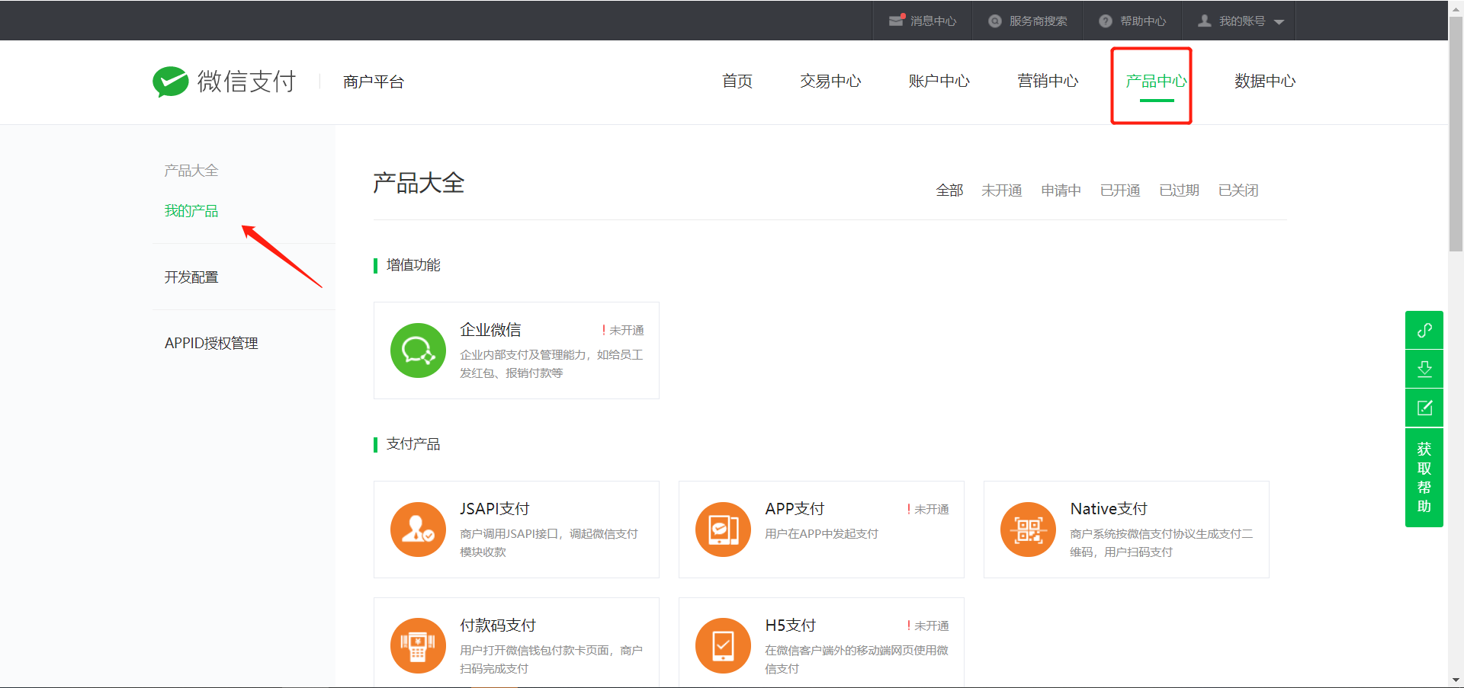The width and height of the screenshot is (1464, 688).
Task: Open the 企业微信 product title
Action: (490, 330)
